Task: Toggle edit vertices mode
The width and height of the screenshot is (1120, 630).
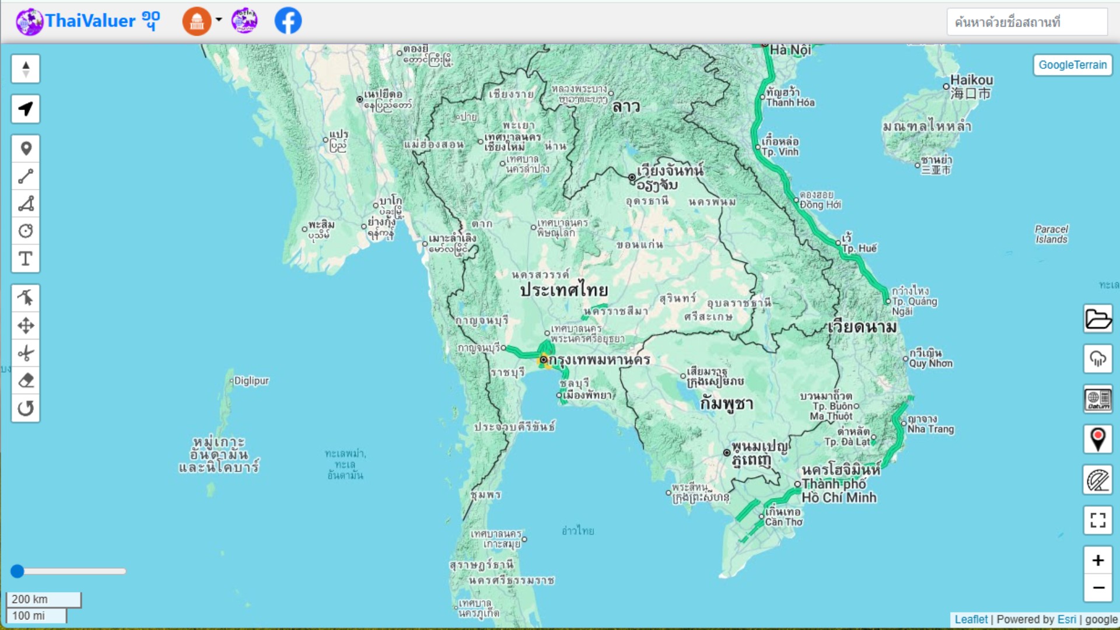Action: [x=26, y=298]
